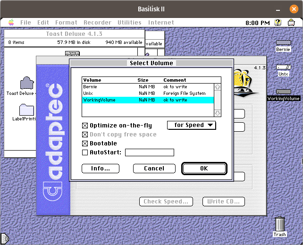The image size is (303, 245).
Task: Enable the AutoStart checkbox
Action: [85, 152]
